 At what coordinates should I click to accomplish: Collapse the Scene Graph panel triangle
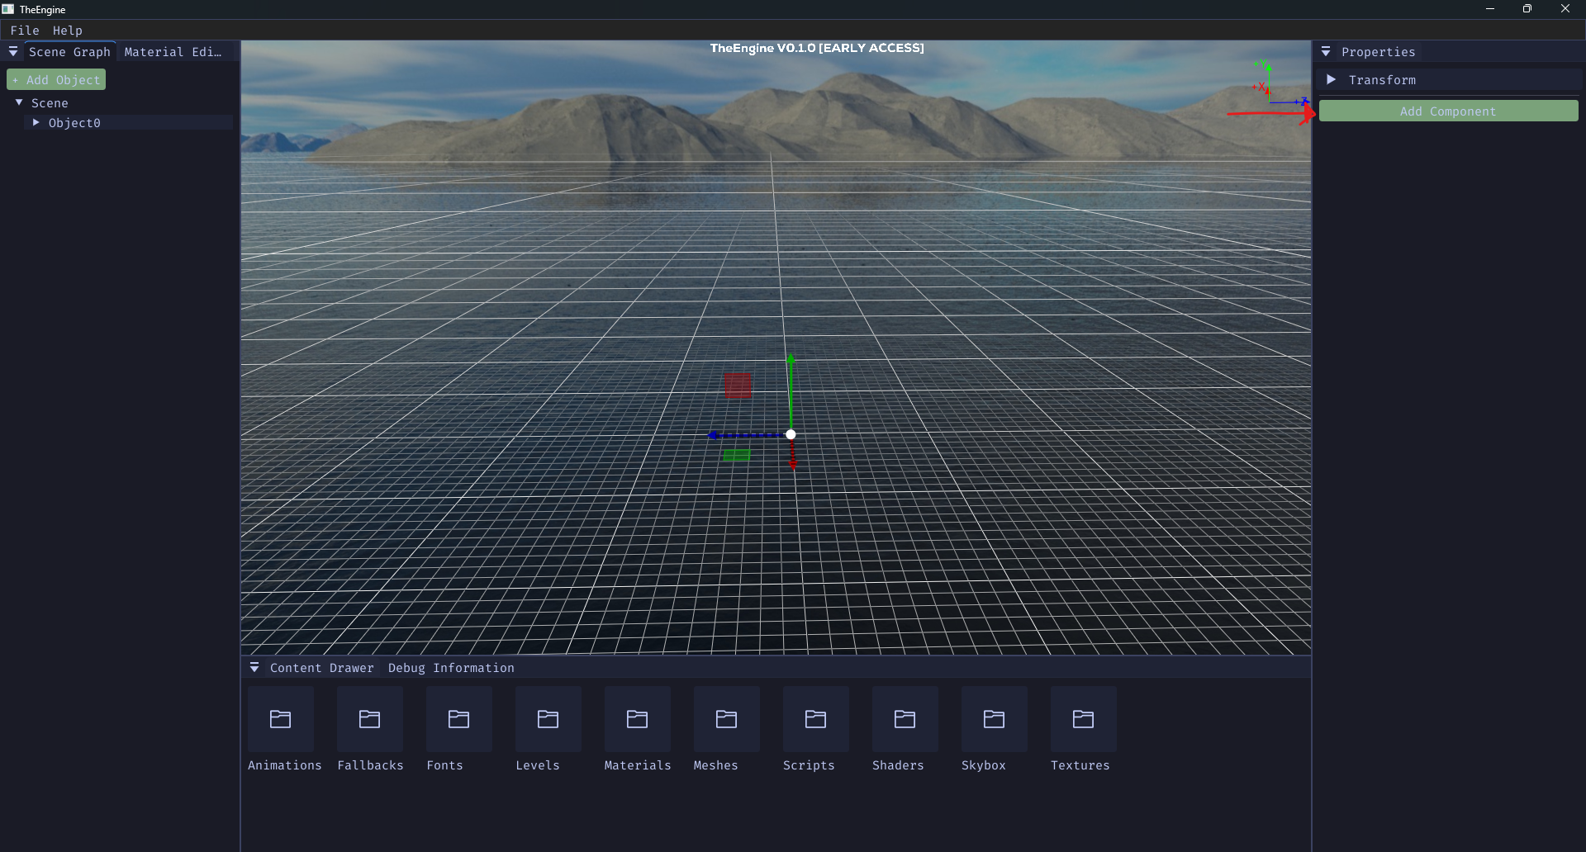(x=13, y=51)
